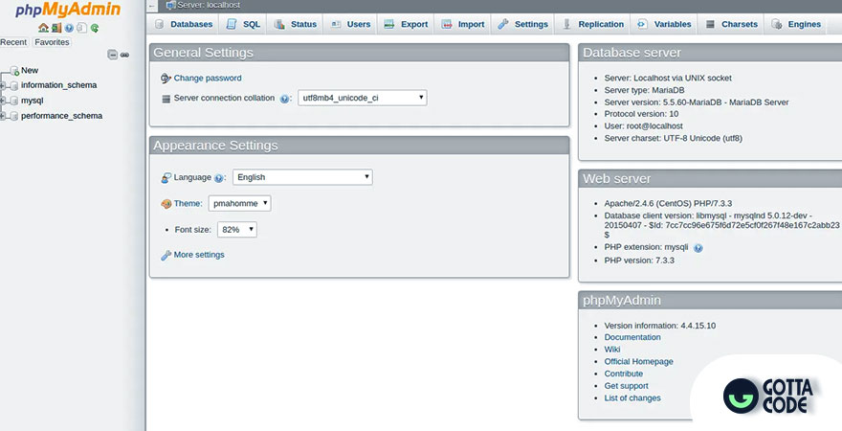Viewport: 842px width, 431px height.
Task: Click the phpMyAdmin logo
Action: pos(68,10)
